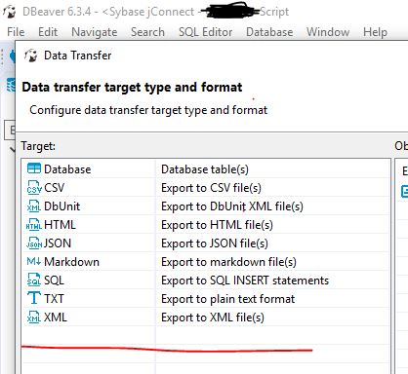Click 'Export to DbUnit XML file(s)' text
This screenshot has width=408, height=374.
click(x=232, y=206)
